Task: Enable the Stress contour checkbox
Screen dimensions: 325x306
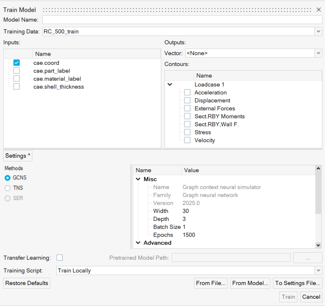Action: [187, 132]
